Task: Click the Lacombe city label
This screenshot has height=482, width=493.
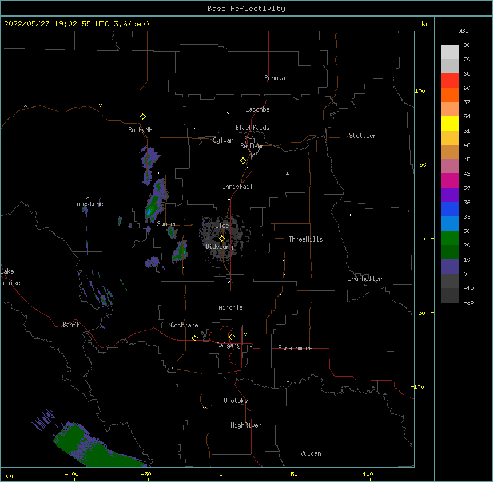Action: click(257, 109)
